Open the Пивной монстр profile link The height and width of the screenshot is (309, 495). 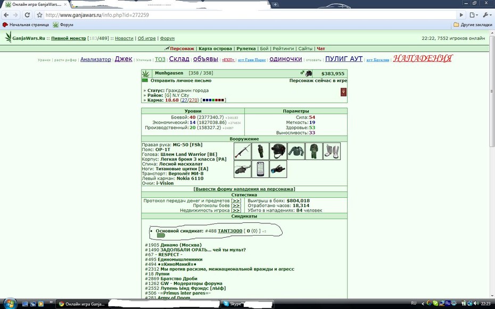pos(69,38)
